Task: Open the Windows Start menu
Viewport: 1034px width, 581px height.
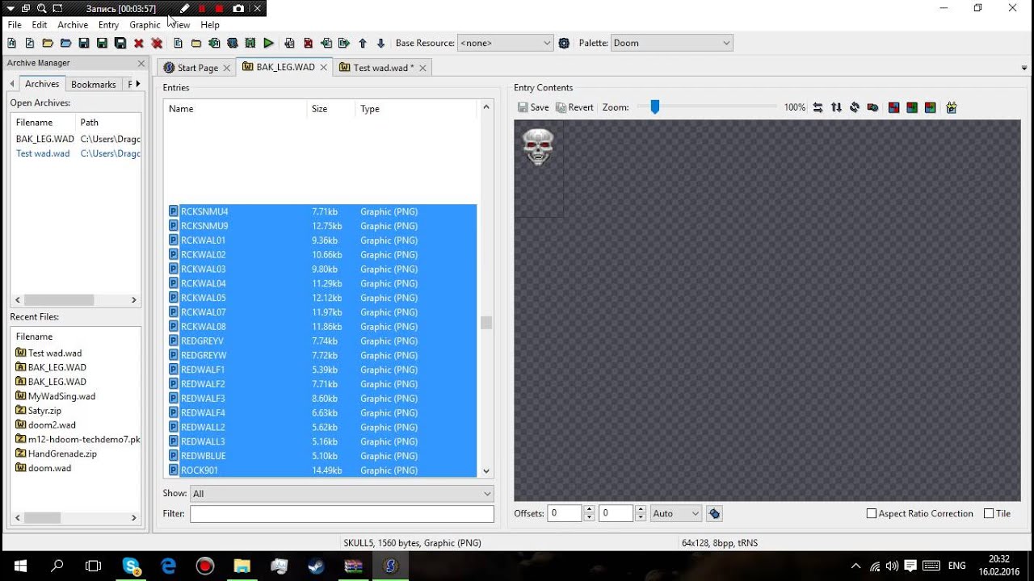Action: pyautogui.click(x=19, y=566)
